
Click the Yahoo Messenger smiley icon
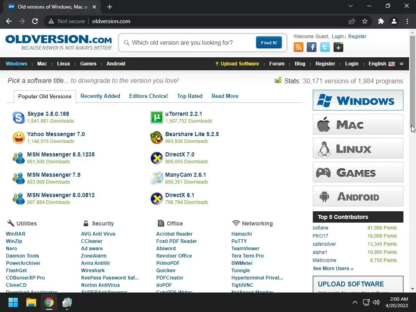[x=19, y=138]
